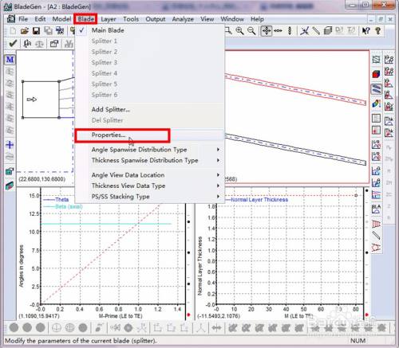
Task: Click the layers stack icon in top toolbar
Action: point(328,31)
